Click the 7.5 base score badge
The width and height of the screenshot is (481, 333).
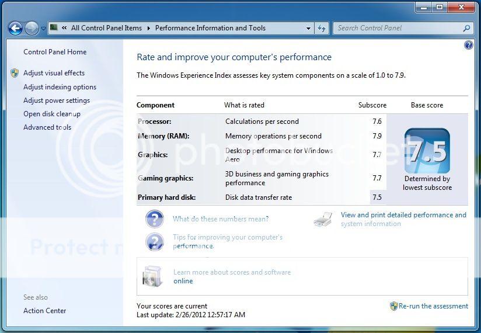(427, 151)
